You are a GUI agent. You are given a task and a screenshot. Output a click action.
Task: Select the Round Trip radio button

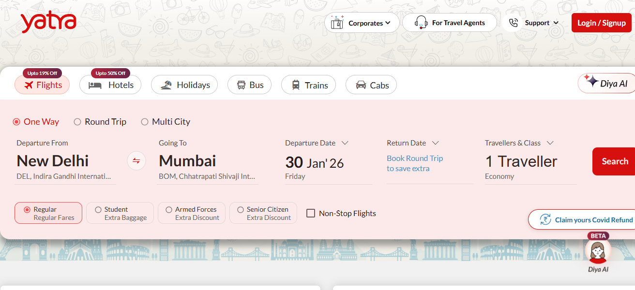tap(77, 122)
